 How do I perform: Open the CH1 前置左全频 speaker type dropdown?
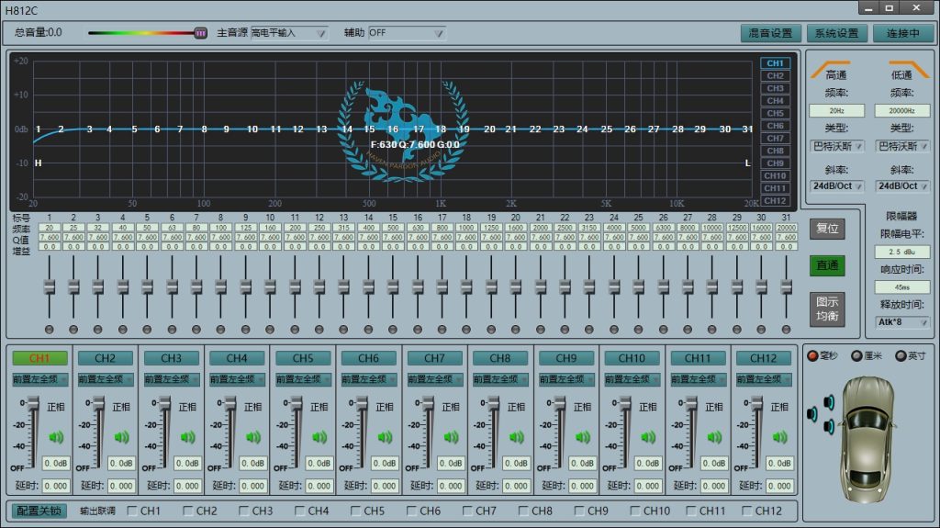(39, 379)
